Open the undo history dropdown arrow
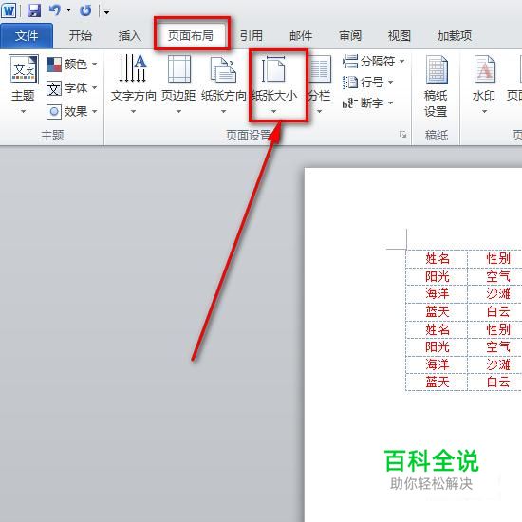Image resolution: width=522 pixels, height=522 pixels. [x=69, y=10]
